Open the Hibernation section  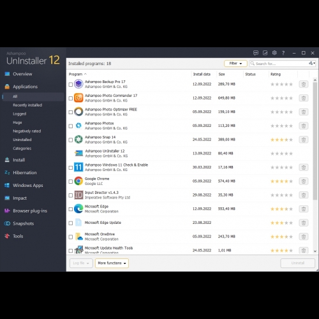click(25, 173)
